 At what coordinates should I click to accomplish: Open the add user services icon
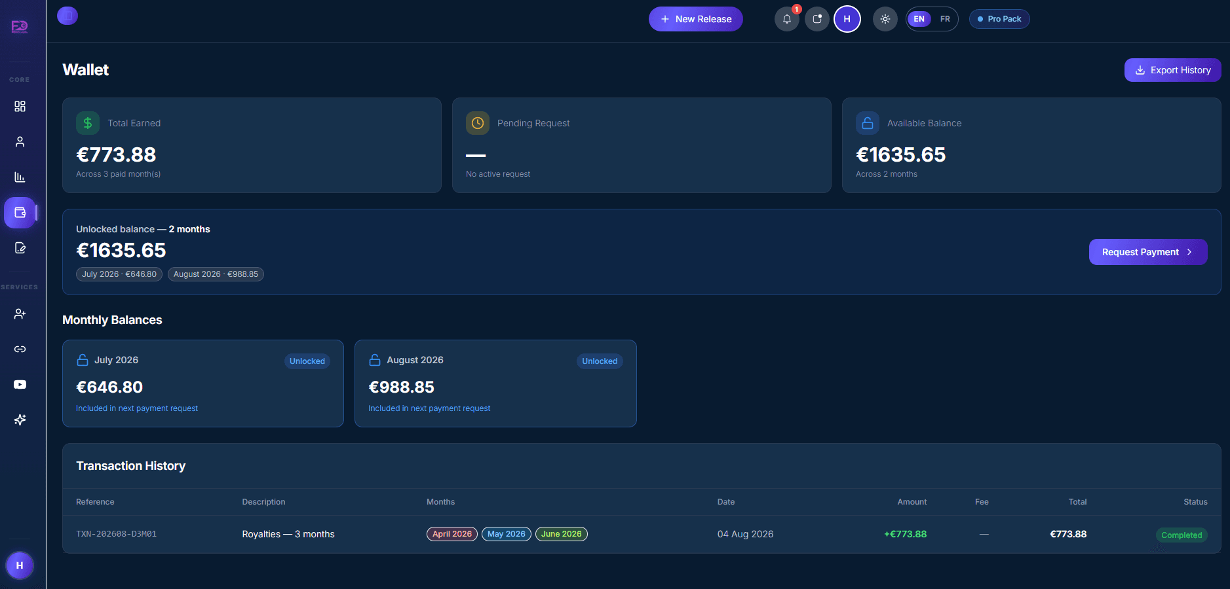click(20, 313)
